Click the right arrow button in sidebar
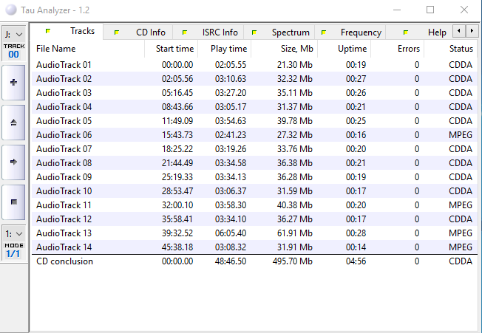Screen dimensions: 482x333 [14, 161]
